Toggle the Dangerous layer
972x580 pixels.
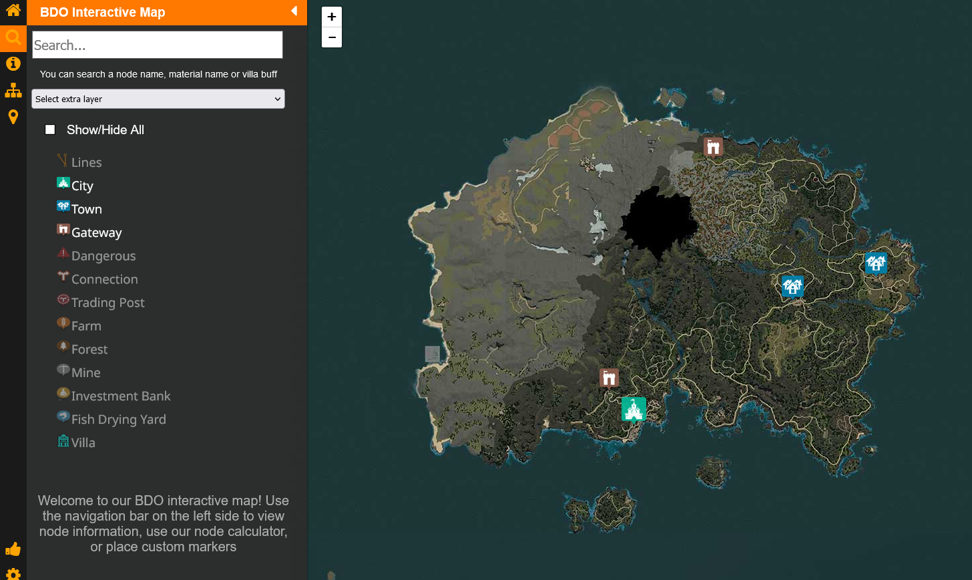click(96, 256)
